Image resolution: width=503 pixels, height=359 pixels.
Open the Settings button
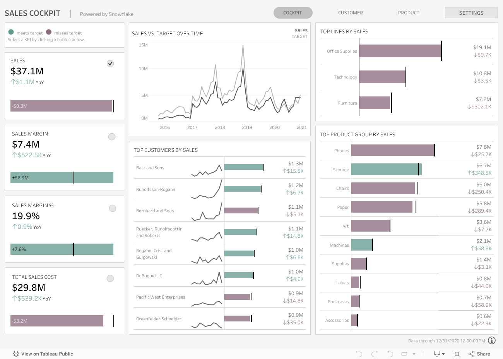tap(471, 13)
